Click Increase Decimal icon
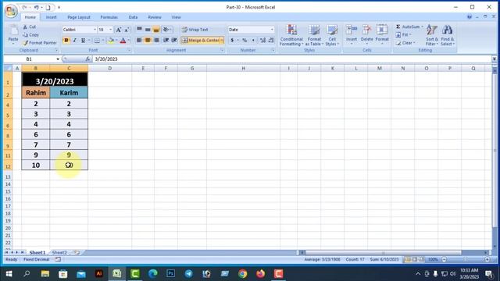This screenshot has height=281, width=500. [262, 41]
